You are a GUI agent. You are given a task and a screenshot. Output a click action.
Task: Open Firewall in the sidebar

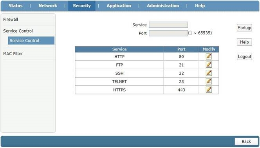(11, 20)
